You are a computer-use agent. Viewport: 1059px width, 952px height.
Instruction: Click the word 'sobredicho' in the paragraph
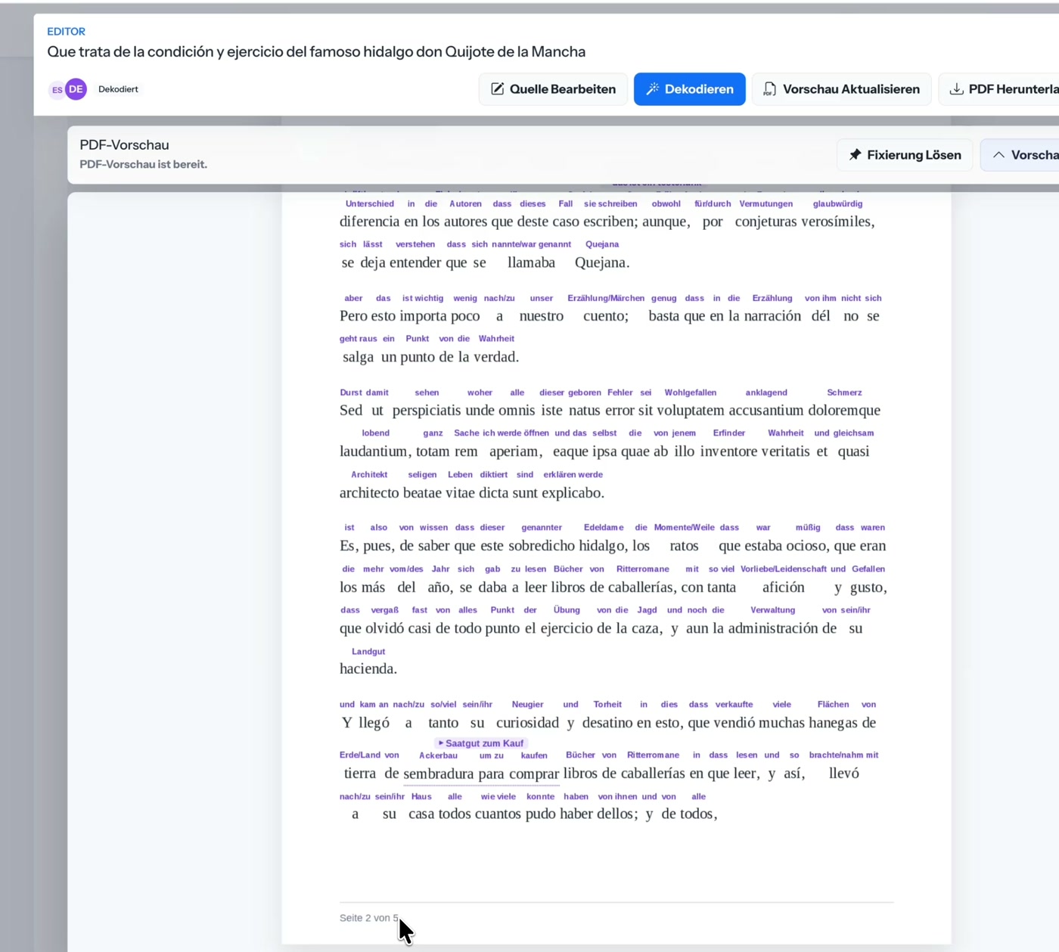pyautogui.click(x=542, y=546)
